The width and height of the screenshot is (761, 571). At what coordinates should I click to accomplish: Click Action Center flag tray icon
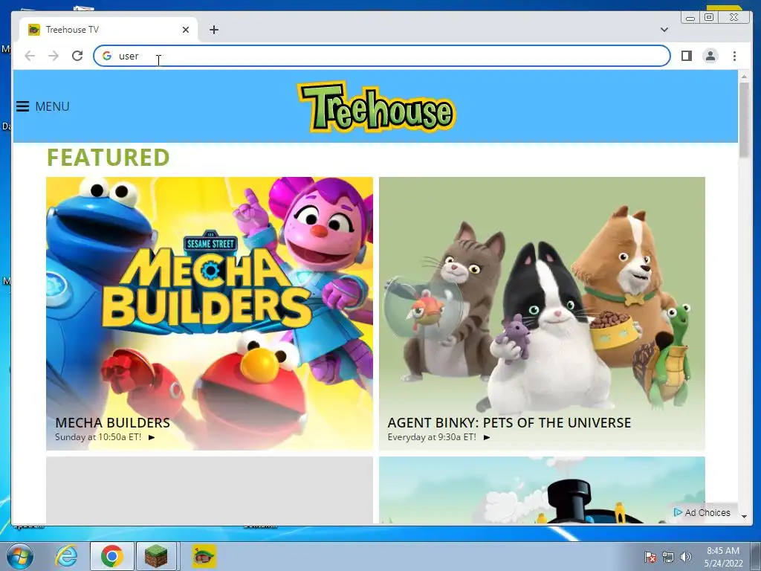click(x=650, y=557)
